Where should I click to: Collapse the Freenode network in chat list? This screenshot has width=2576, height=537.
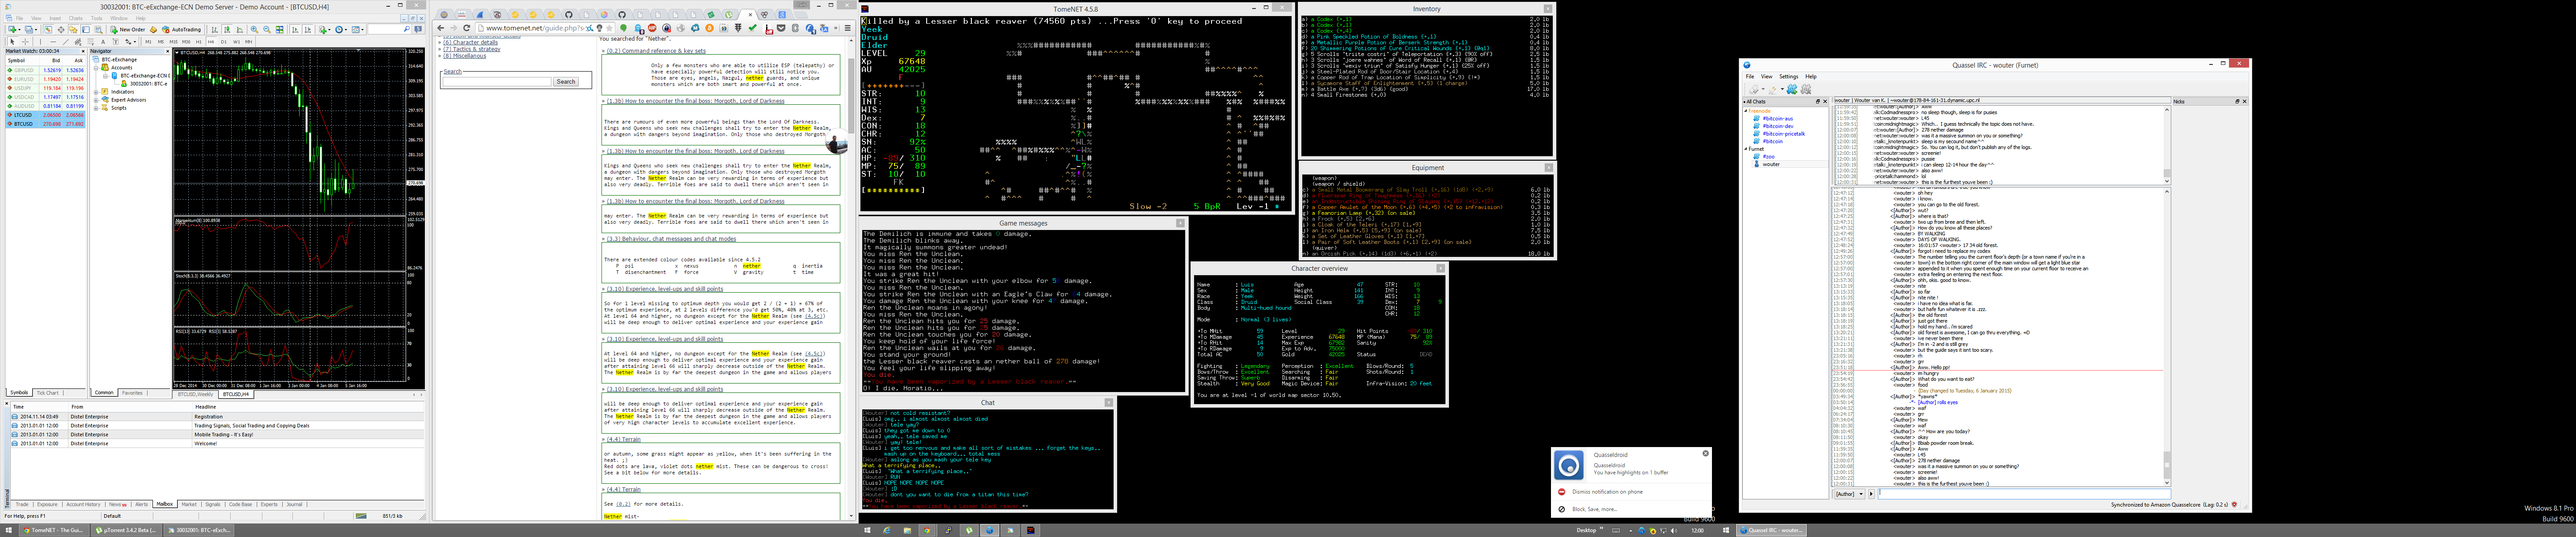[1746, 111]
